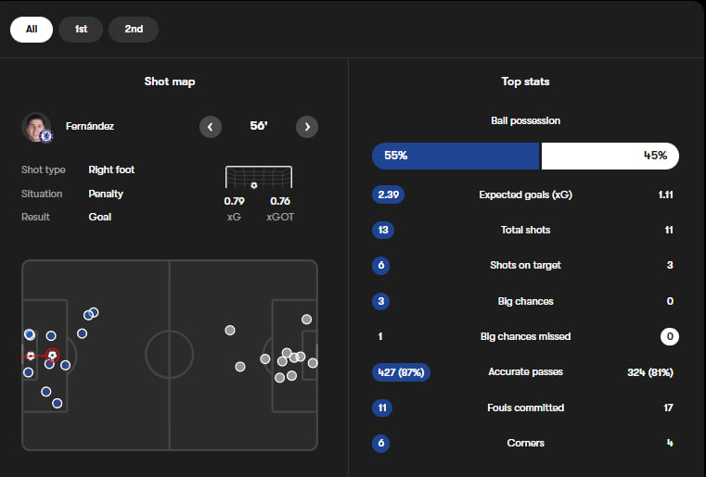Go to the previous shot with left arrow
706x477 pixels.
pos(211,126)
